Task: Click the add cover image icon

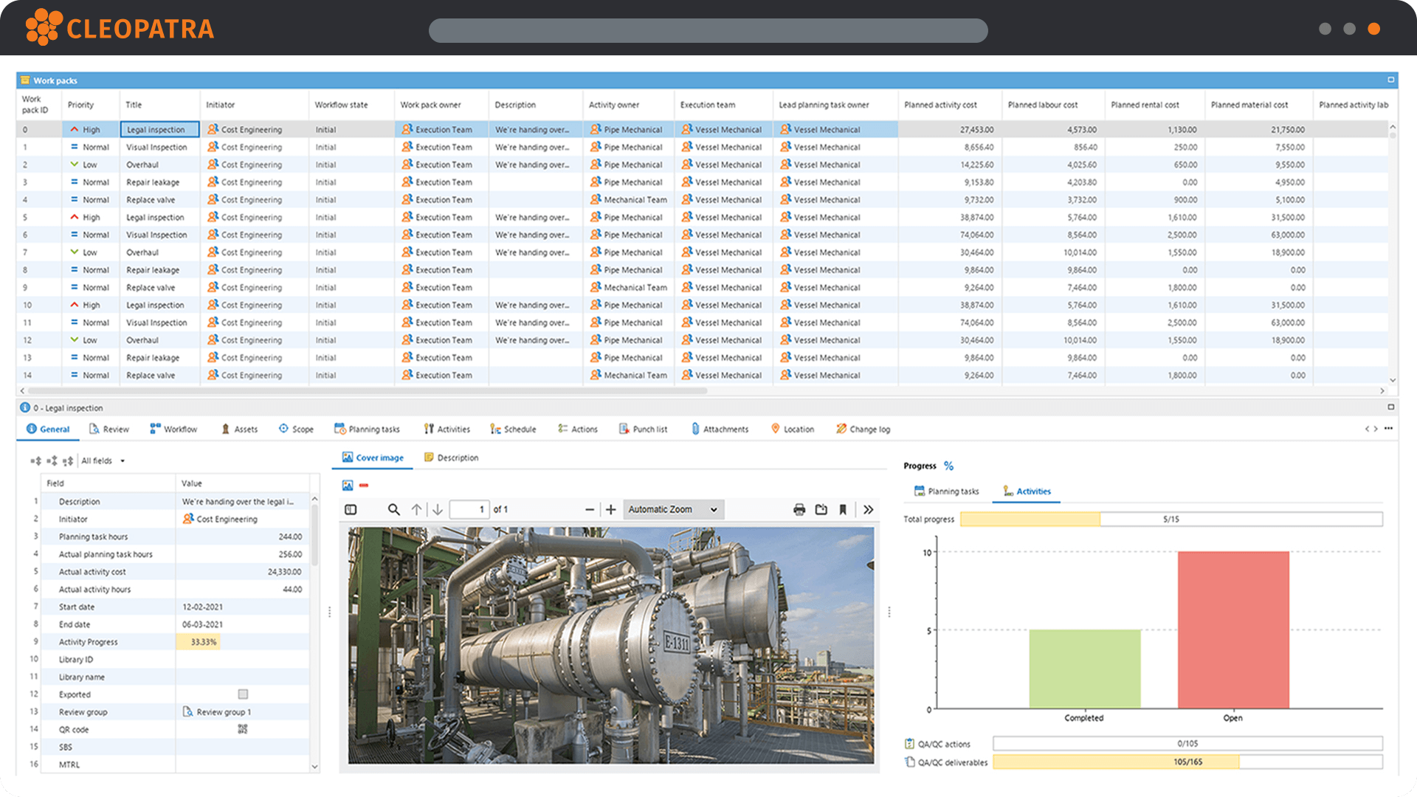Action: 348,485
